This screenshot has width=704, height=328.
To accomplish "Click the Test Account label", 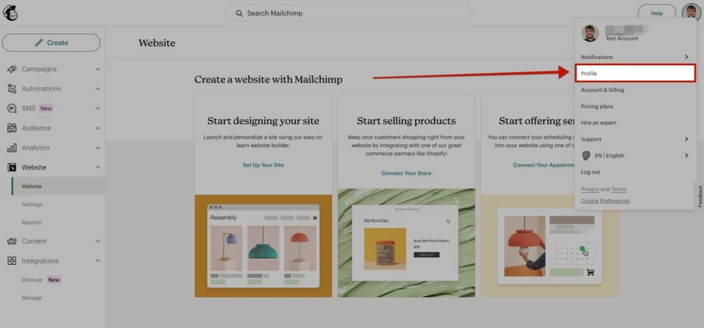I will click(621, 38).
